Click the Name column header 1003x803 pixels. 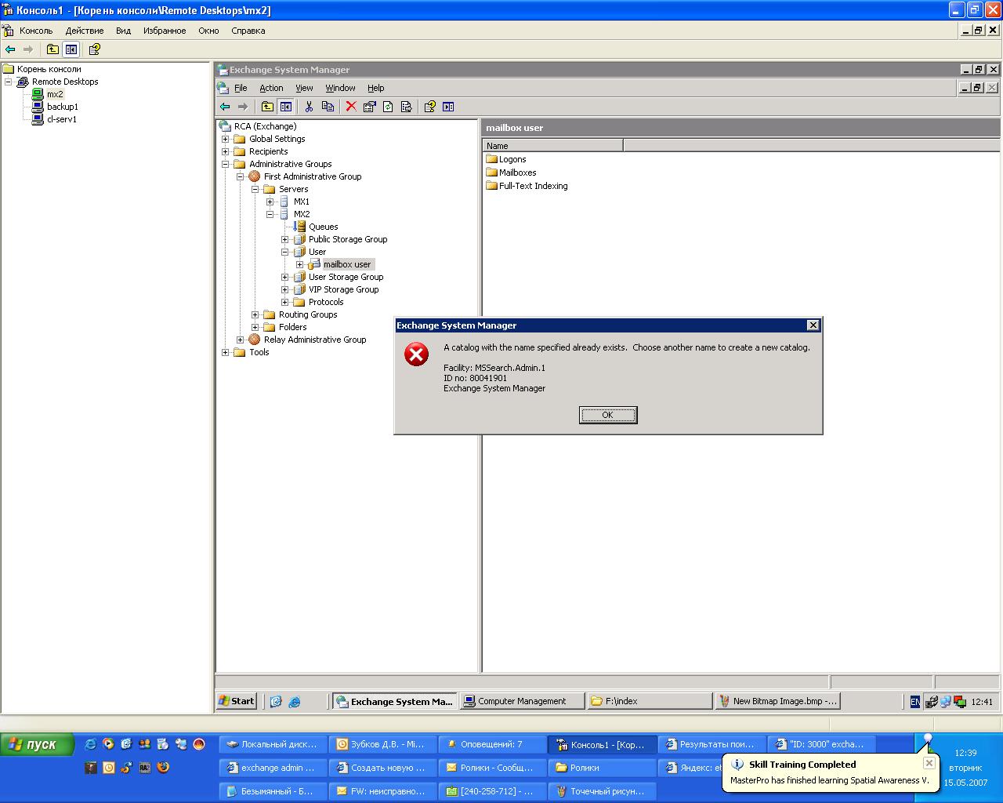[x=552, y=145]
